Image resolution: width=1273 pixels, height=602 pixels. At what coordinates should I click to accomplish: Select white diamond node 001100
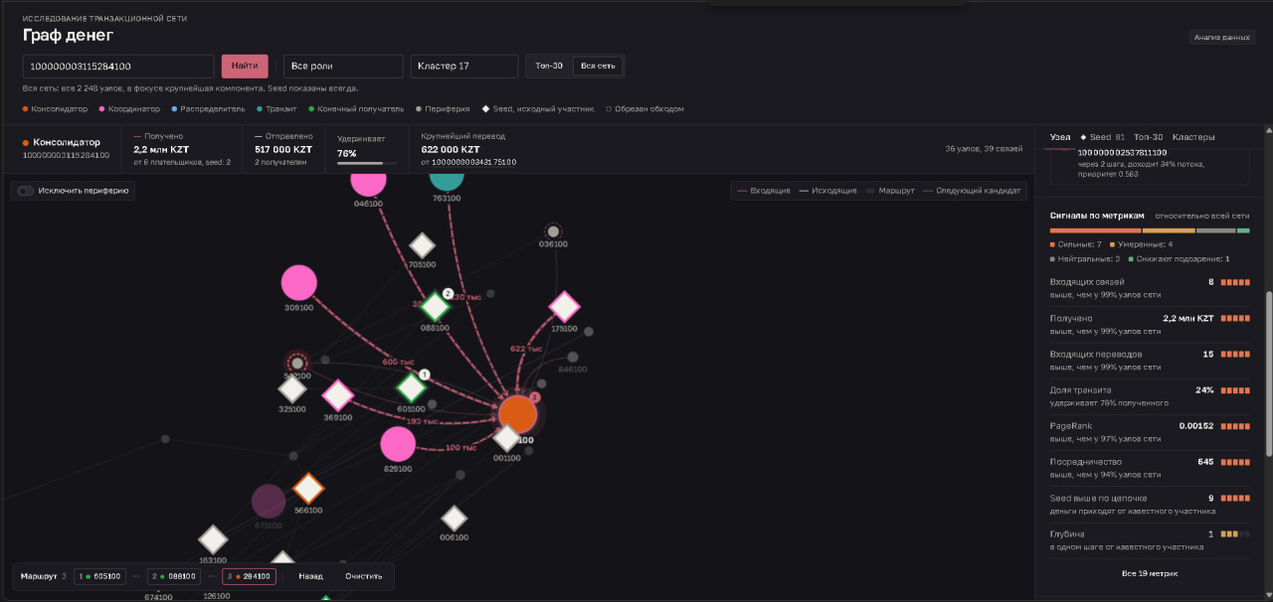(507, 438)
